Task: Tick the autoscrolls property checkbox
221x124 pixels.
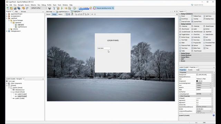Action: [x=197, y=105]
